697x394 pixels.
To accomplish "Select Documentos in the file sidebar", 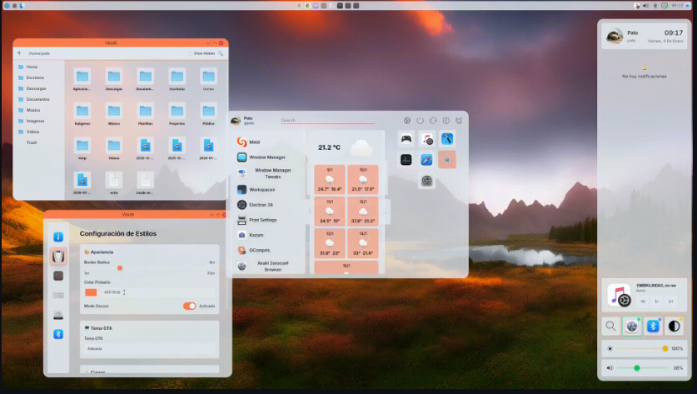I will 37,99.
